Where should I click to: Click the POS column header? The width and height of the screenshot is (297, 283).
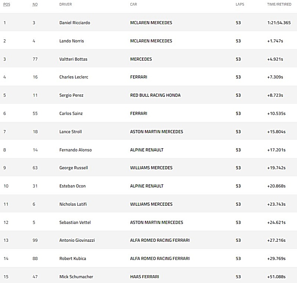[x=7, y=4]
